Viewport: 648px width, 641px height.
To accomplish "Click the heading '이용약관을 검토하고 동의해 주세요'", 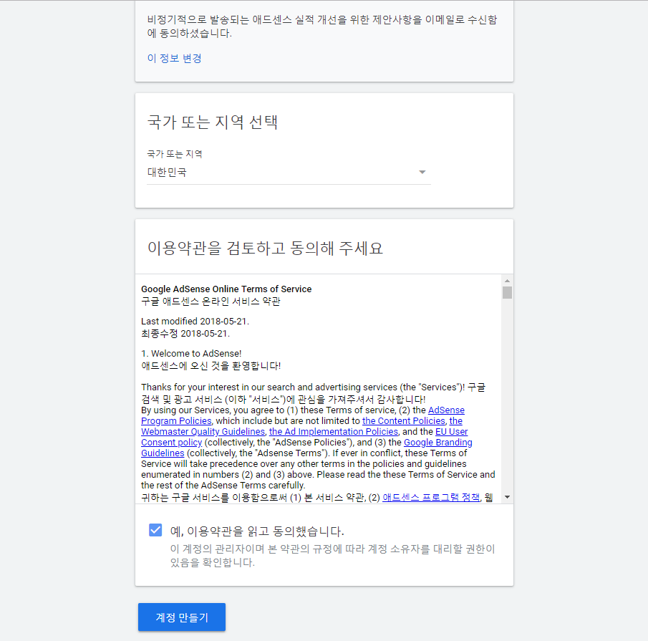I will coord(266,248).
